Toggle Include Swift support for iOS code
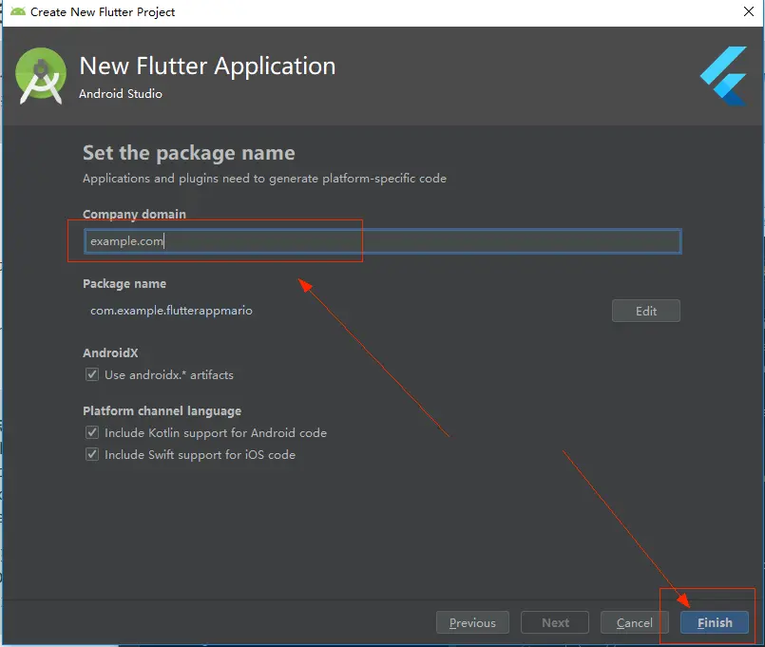This screenshot has width=765, height=647. tap(92, 455)
